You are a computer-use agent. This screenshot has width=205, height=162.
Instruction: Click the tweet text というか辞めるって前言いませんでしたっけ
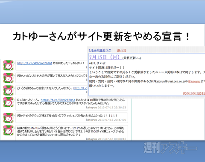pyautogui.click(x=45, y=88)
